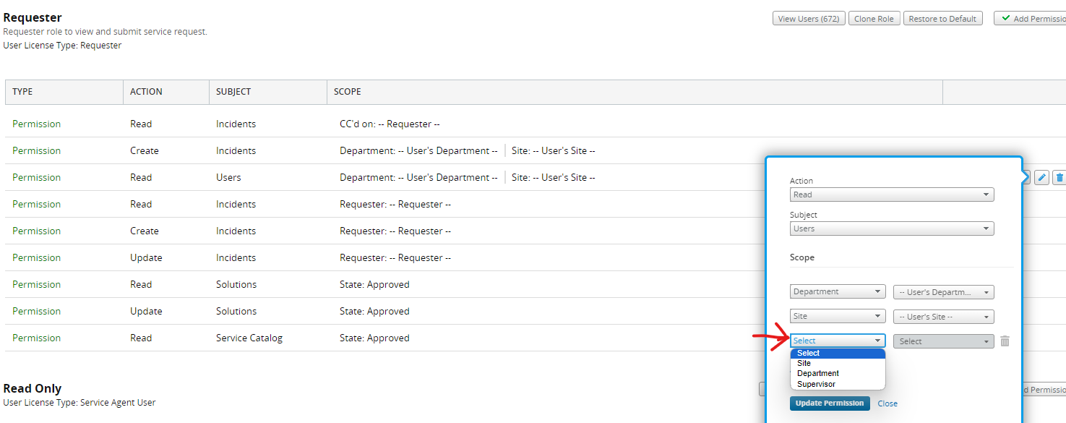The image size is (1066, 423).
Task: Click the SCOPE column header
Action: pyautogui.click(x=348, y=92)
